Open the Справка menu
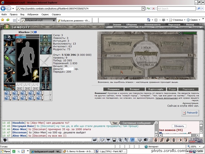 (56, 14)
